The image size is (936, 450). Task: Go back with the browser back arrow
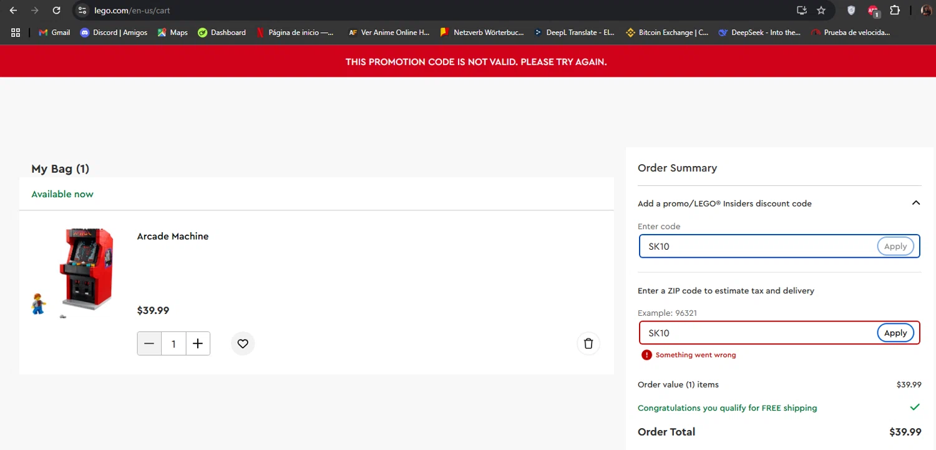point(13,11)
